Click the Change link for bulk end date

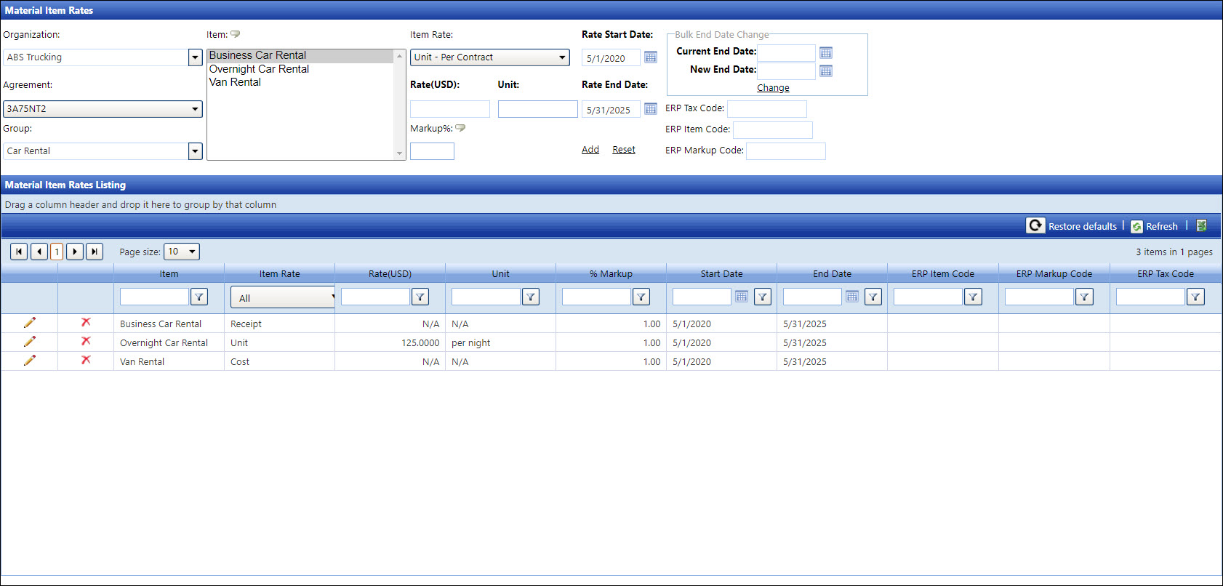tap(773, 88)
